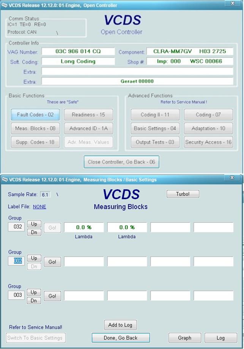Viewport: 244px width, 349px height.
Task: Close the Open Controller window
Action: [x=233, y=3]
